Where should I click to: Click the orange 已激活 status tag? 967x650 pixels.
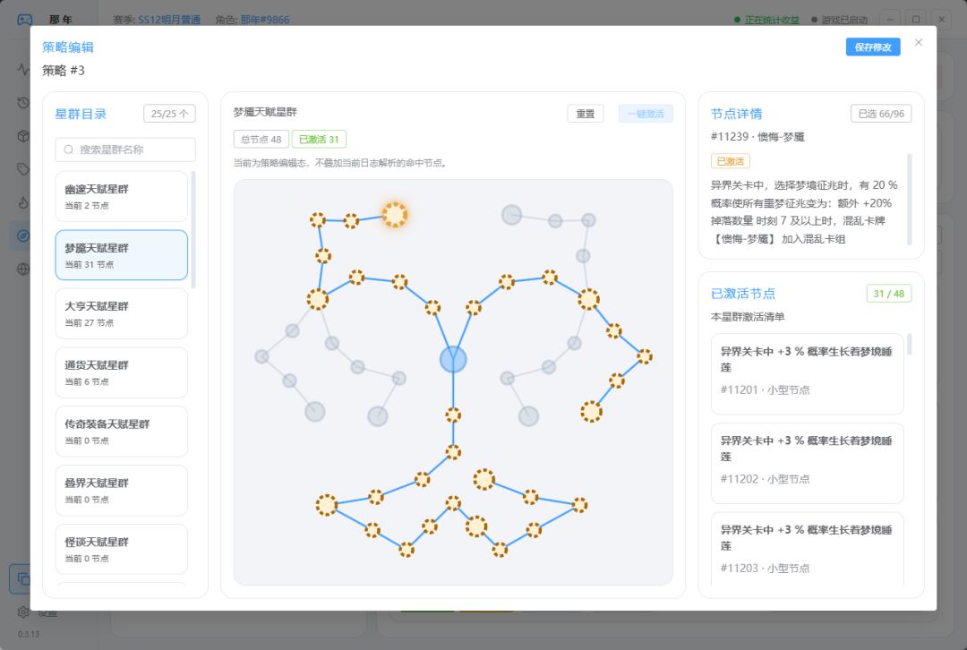tap(731, 161)
